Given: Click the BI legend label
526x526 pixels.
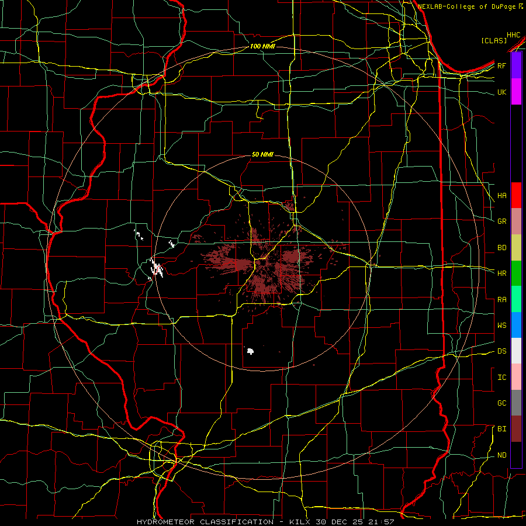Looking at the screenshot, I should click(x=502, y=429).
